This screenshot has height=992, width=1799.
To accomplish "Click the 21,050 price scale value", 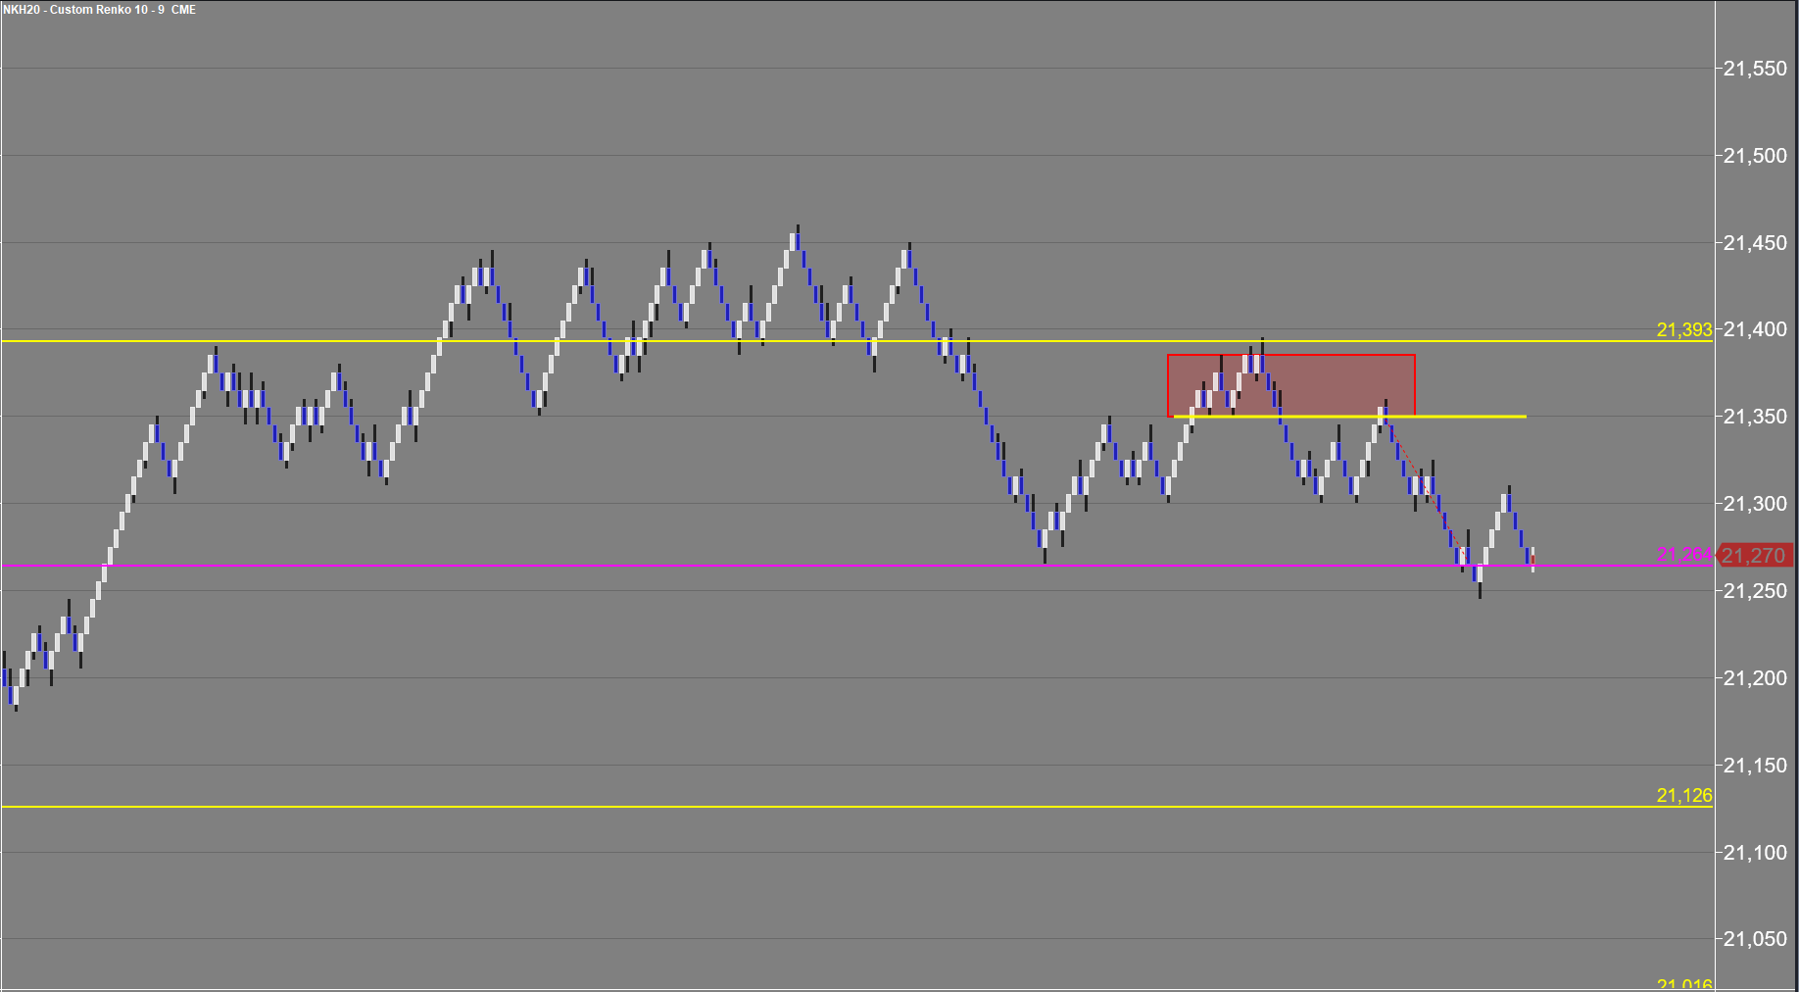I will tap(1755, 939).
